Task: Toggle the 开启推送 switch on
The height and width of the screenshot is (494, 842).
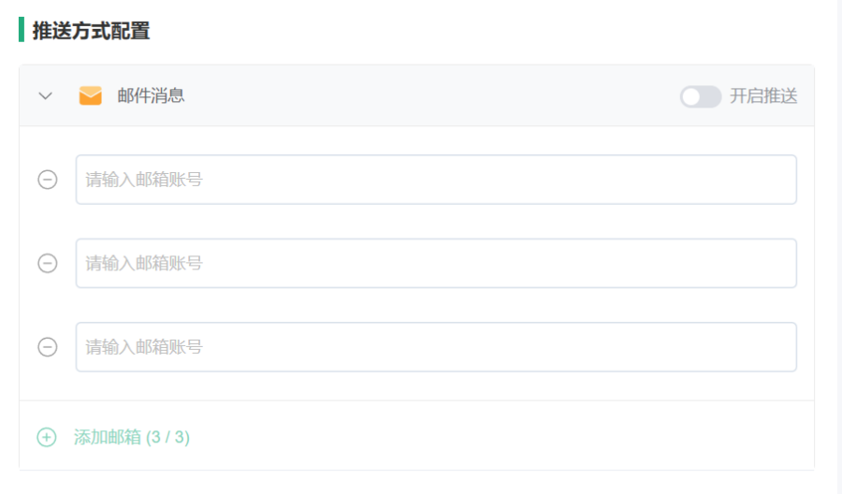Action: [x=700, y=96]
